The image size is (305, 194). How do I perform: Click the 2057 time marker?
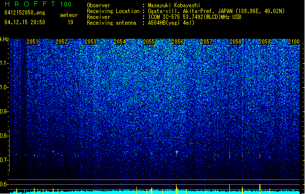[x=207, y=42]
